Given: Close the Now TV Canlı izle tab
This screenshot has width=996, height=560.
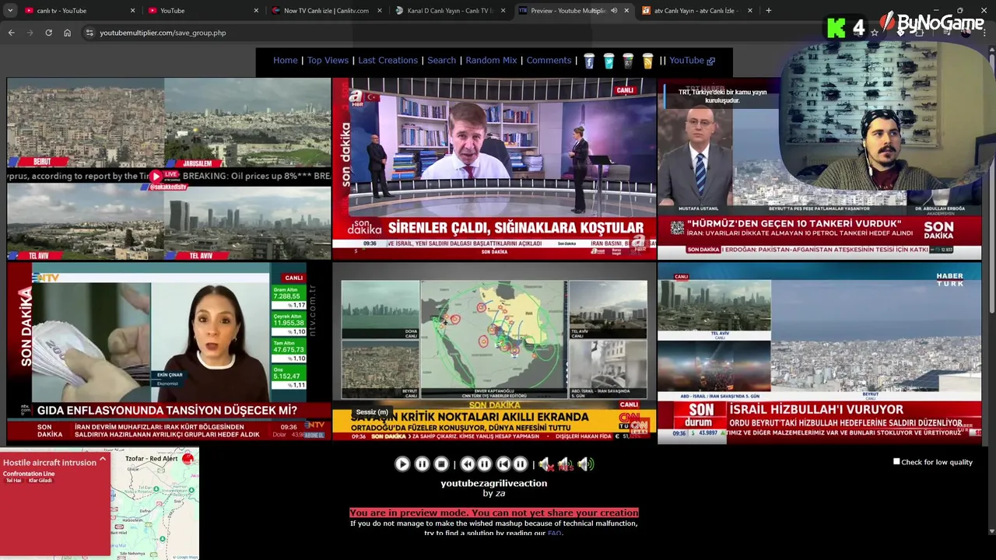Looking at the screenshot, I should (x=380, y=10).
